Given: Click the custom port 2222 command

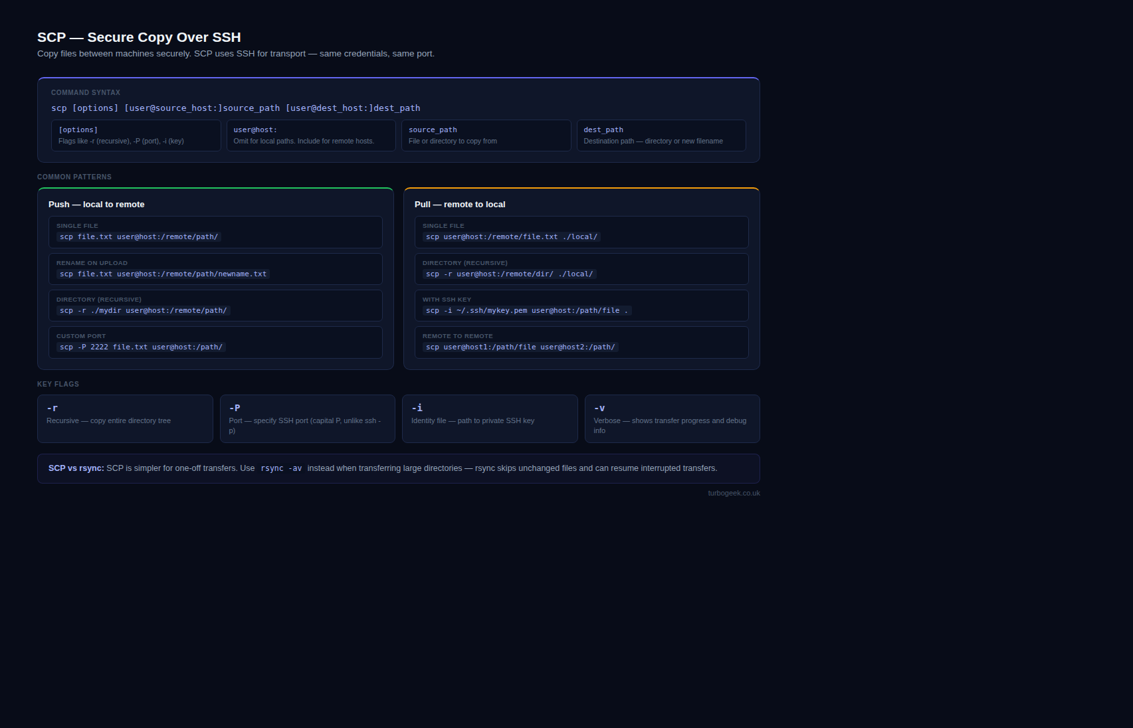Looking at the screenshot, I should 141,347.
